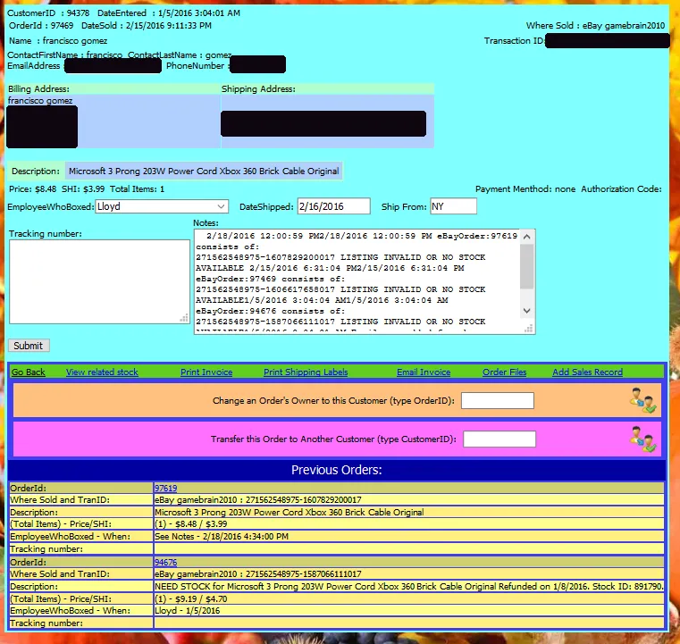Click the Ship From field showing NY
Screen dimensions: 680x644
(453, 206)
